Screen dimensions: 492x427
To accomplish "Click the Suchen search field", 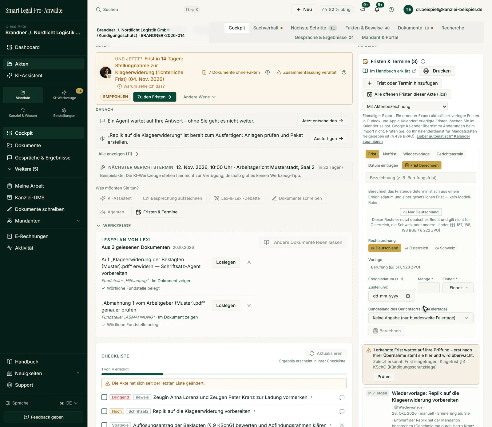I will pos(148,10).
